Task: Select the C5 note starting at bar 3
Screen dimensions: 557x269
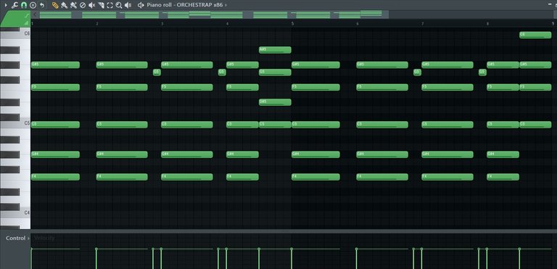Action: (x=187, y=125)
